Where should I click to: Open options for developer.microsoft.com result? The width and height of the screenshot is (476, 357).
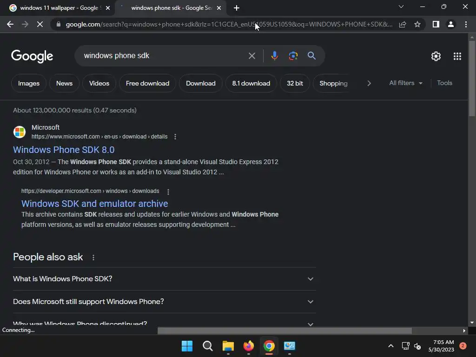tap(168, 192)
